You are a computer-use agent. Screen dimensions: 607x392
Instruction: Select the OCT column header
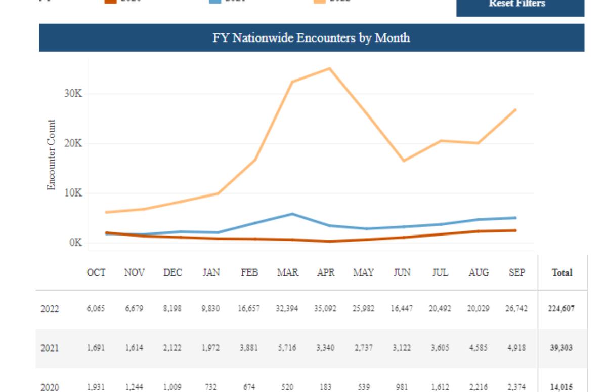96,272
